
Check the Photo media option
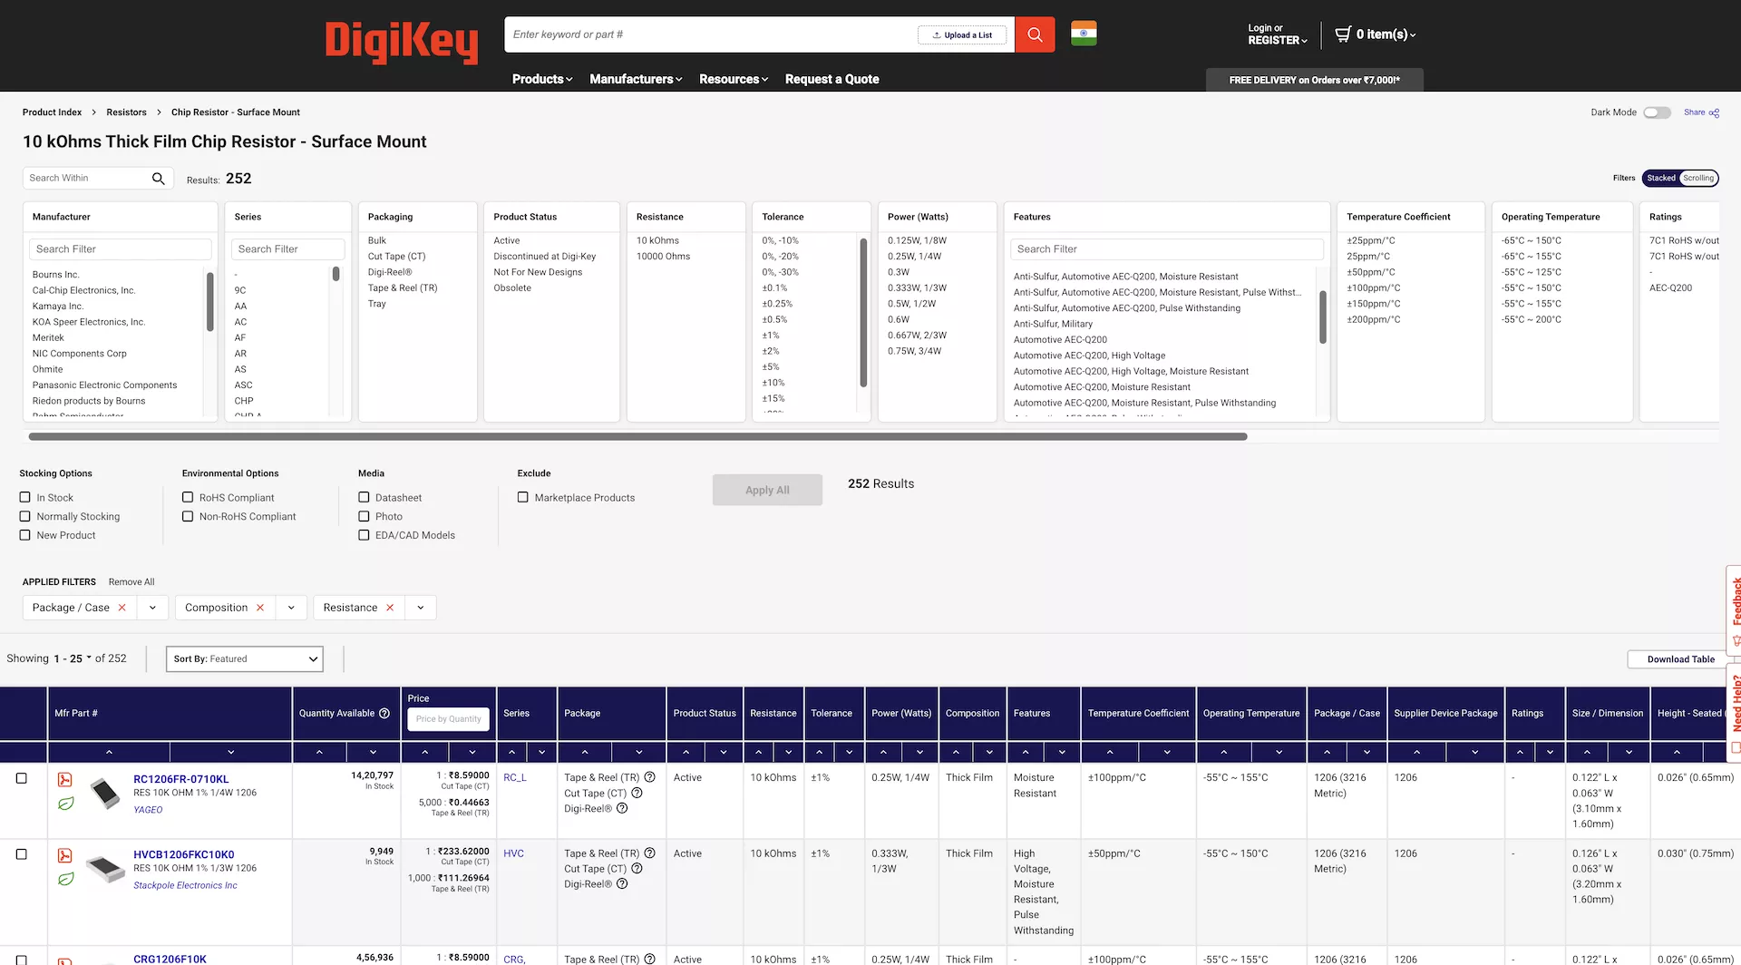(364, 517)
